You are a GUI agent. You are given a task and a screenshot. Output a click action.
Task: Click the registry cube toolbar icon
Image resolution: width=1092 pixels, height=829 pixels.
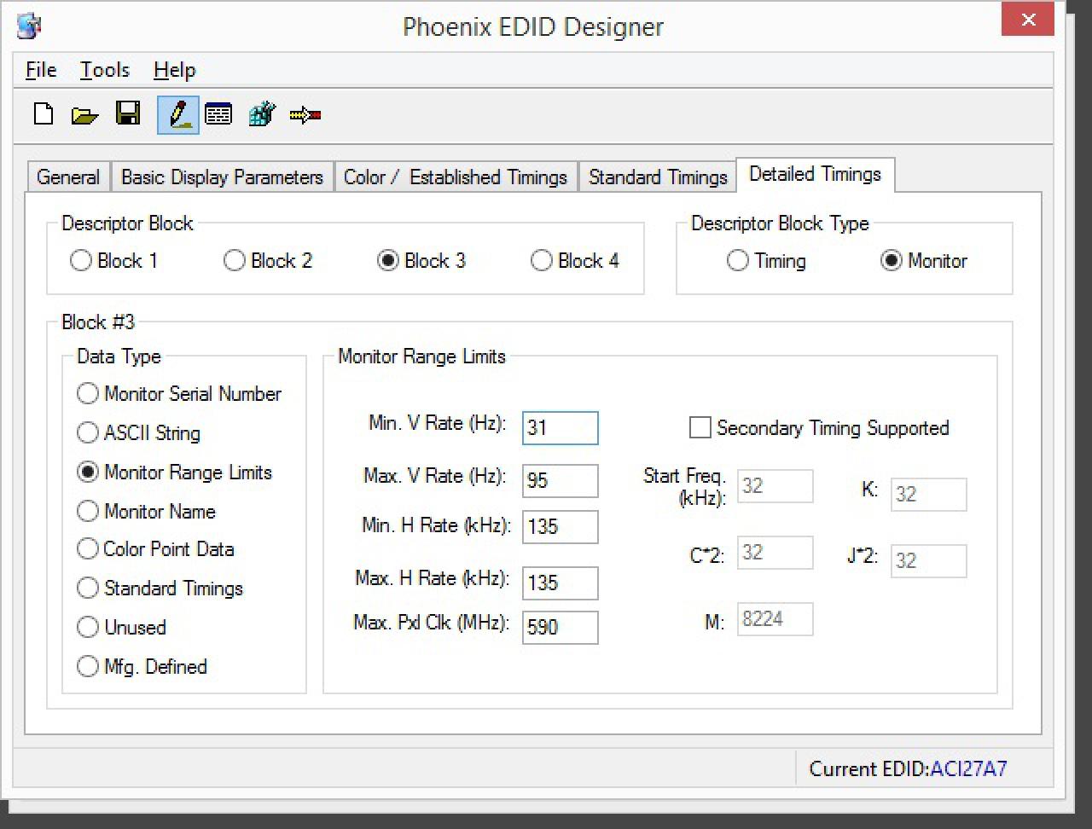tap(262, 113)
